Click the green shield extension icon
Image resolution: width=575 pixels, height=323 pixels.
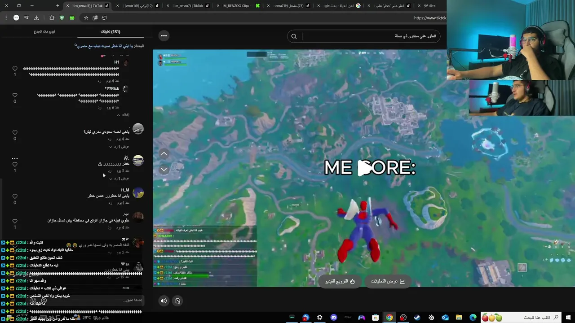(x=62, y=17)
